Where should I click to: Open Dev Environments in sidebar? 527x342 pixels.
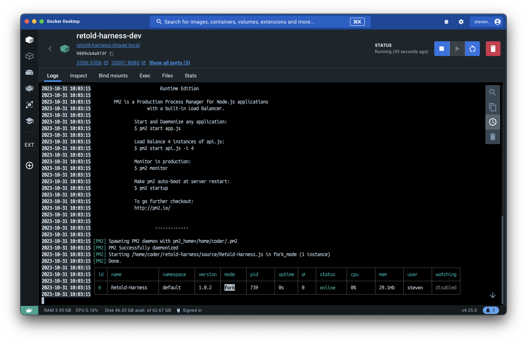29,88
